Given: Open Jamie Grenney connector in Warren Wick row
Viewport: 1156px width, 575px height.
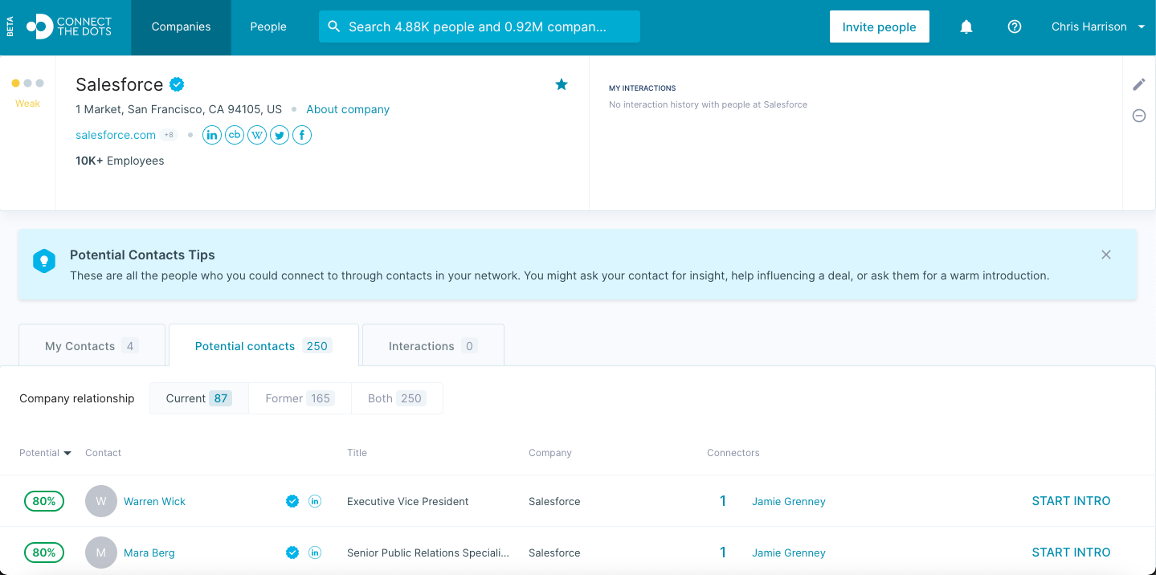Looking at the screenshot, I should click(789, 501).
